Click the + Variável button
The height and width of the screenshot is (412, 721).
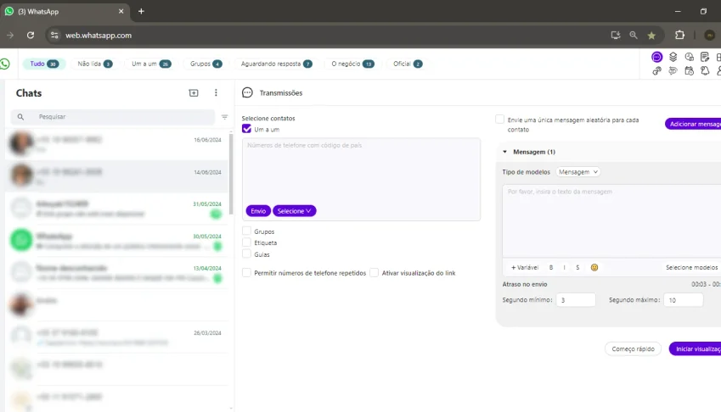click(x=525, y=268)
